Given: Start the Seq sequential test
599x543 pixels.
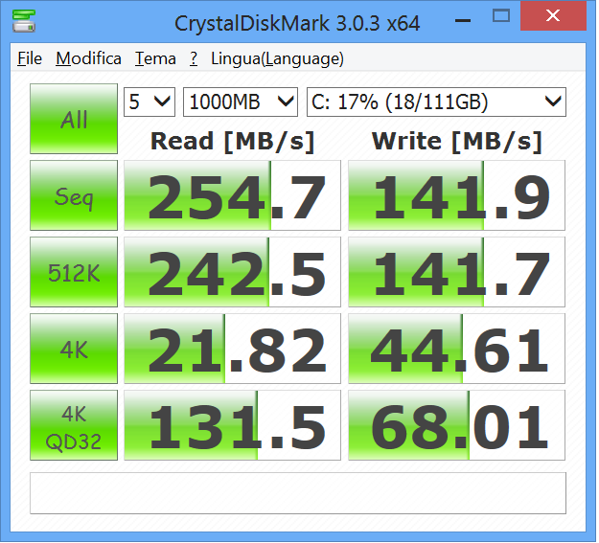Looking at the screenshot, I should point(74,196).
